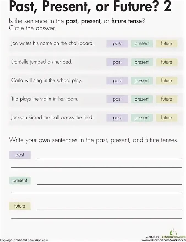Select 'future' for the Jon chalkboard sentence
Image resolution: width=186 pixels, height=242 pixels.
pyautogui.click(x=166, y=43)
